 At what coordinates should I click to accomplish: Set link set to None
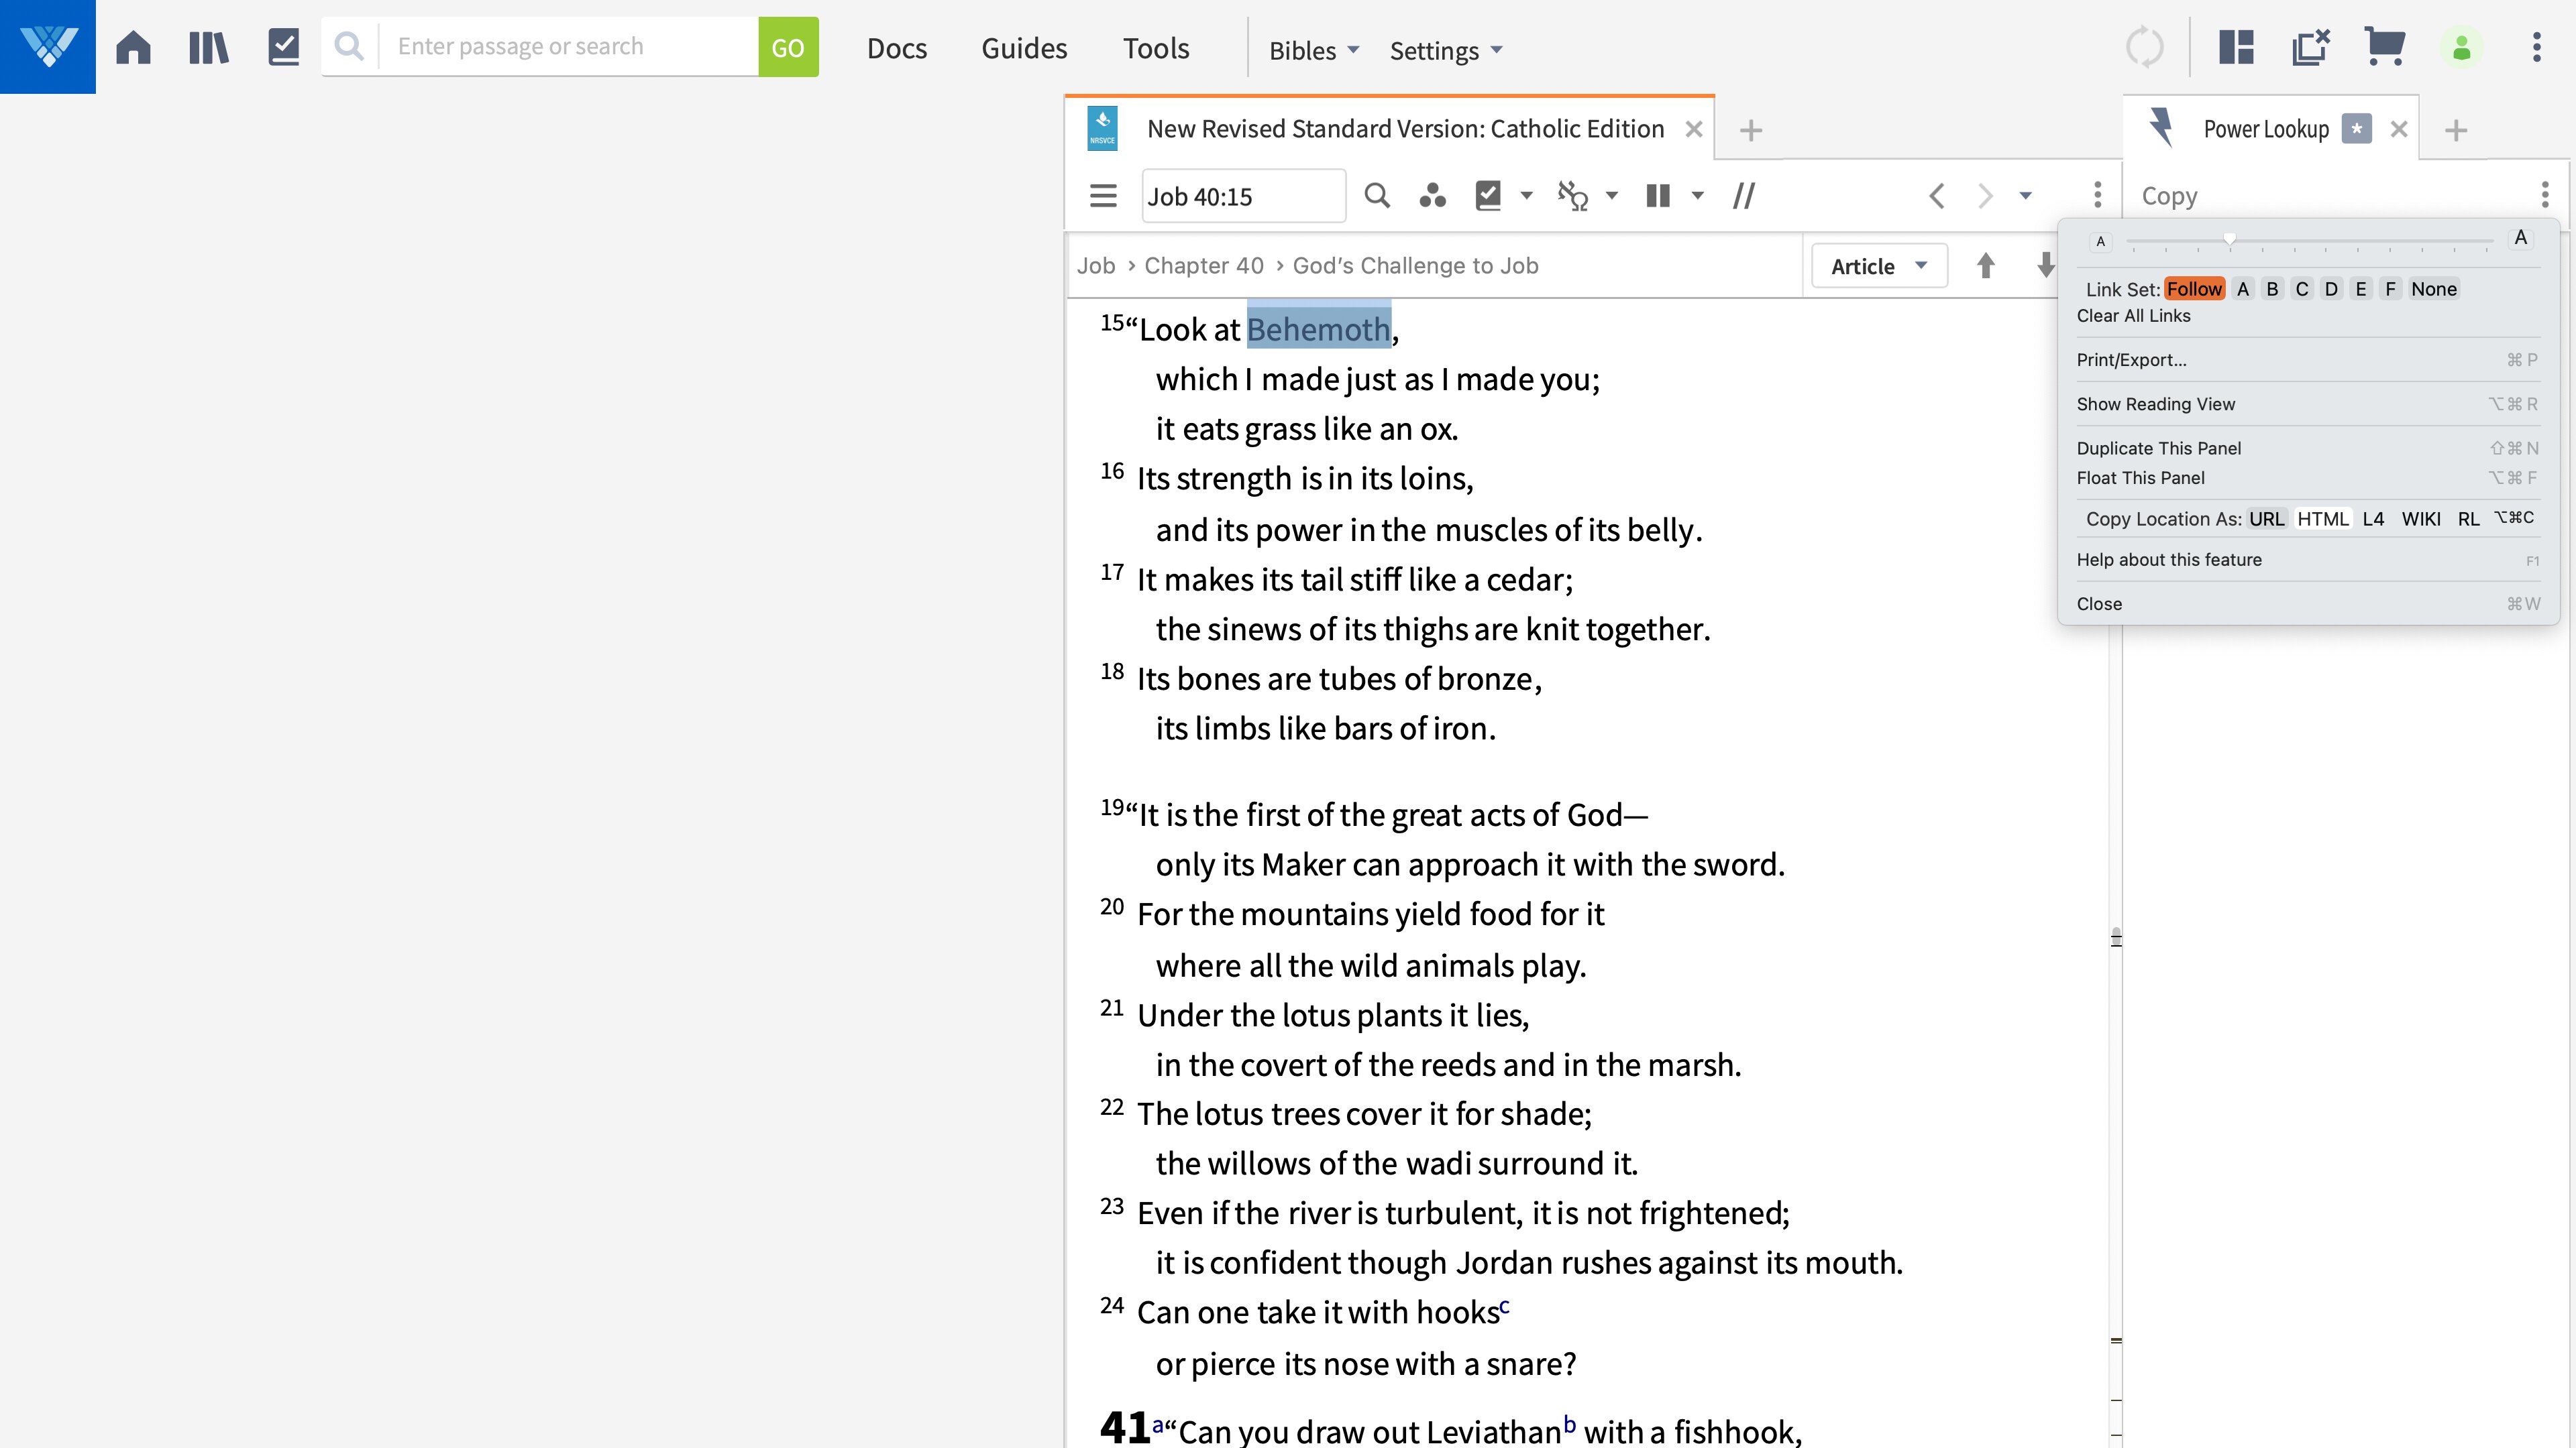[2433, 289]
